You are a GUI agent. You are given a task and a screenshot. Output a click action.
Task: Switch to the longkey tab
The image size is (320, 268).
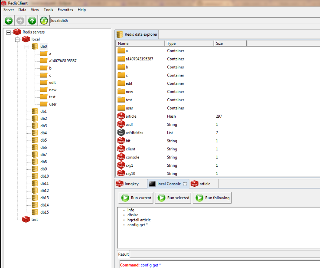(131, 184)
